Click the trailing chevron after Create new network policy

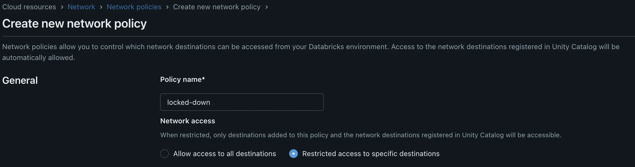267,7
